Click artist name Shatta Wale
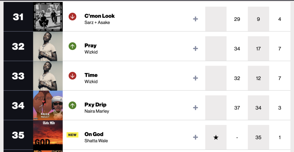Viewport: 294px width, 152px height. coord(96,141)
